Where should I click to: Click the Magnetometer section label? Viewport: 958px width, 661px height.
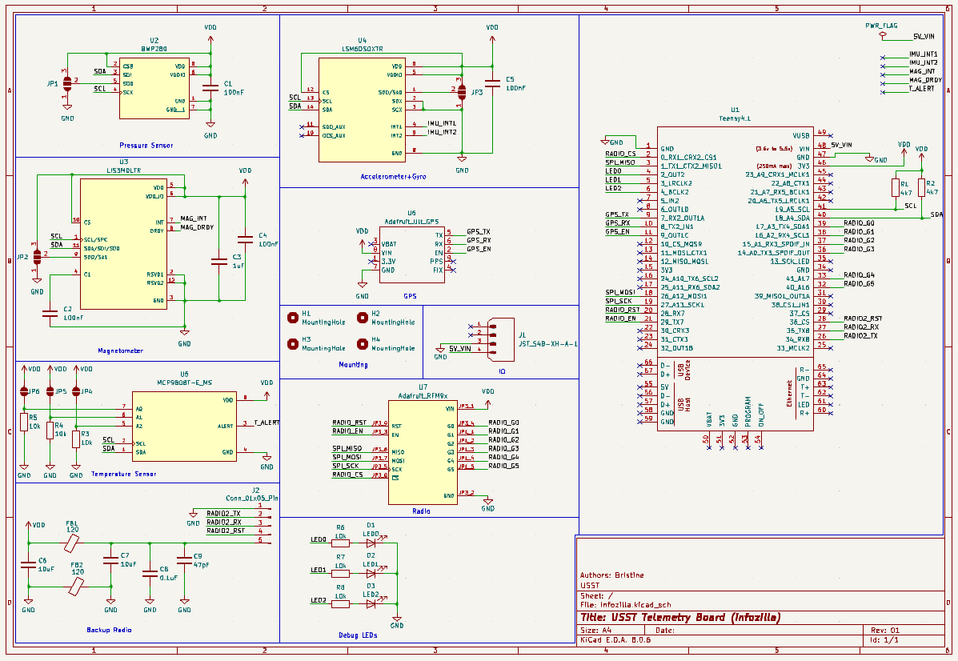(120, 351)
